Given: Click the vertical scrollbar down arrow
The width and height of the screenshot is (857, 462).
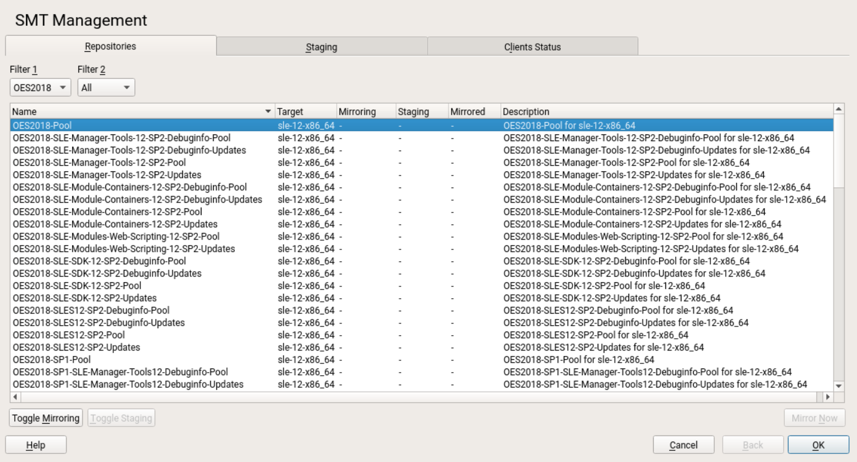Looking at the screenshot, I should pos(838,385).
